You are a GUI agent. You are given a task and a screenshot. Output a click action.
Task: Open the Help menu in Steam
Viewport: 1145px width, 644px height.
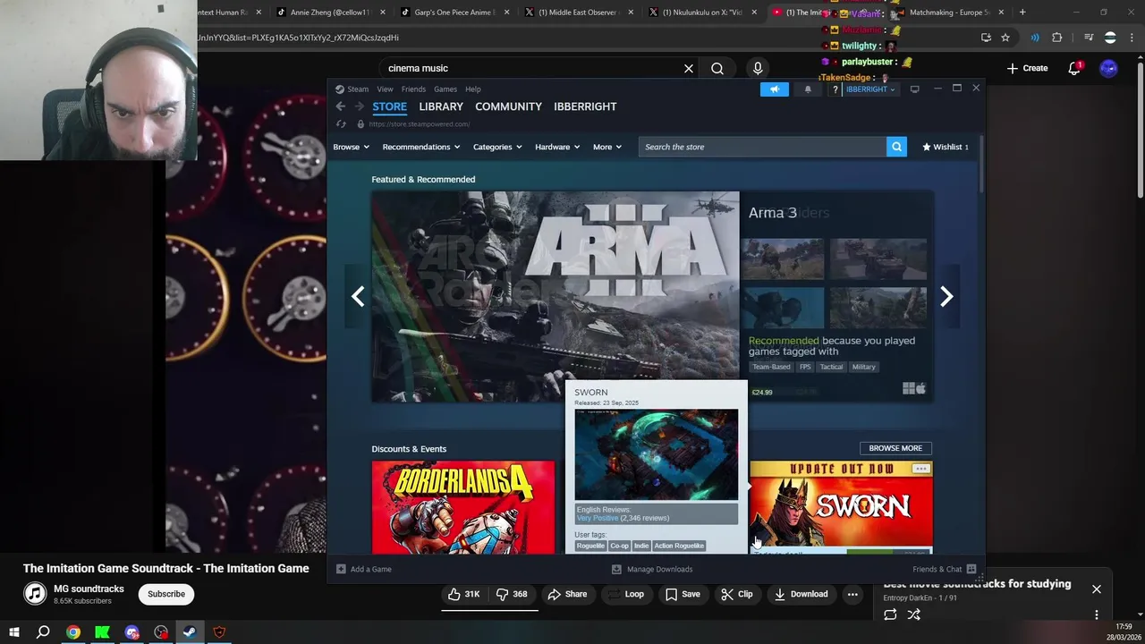(x=472, y=89)
